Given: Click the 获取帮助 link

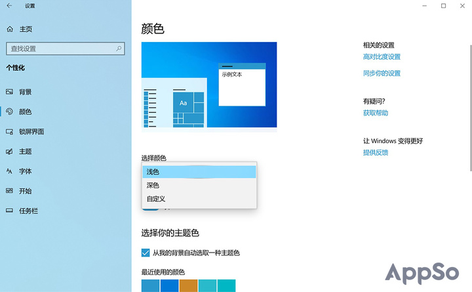Looking at the screenshot, I should pos(376,113).
